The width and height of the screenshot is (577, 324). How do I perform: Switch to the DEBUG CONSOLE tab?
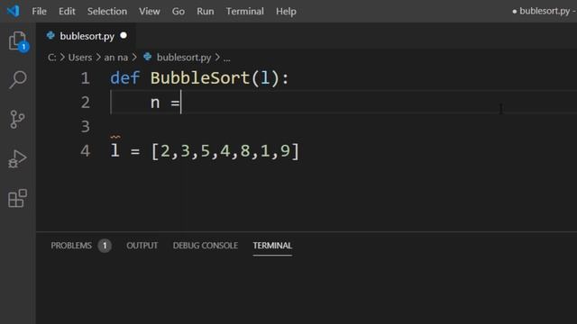coord(206,246)
